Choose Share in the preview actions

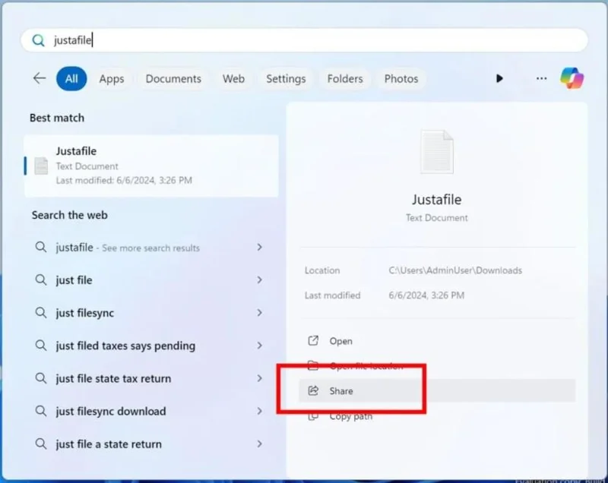point(437,391)
